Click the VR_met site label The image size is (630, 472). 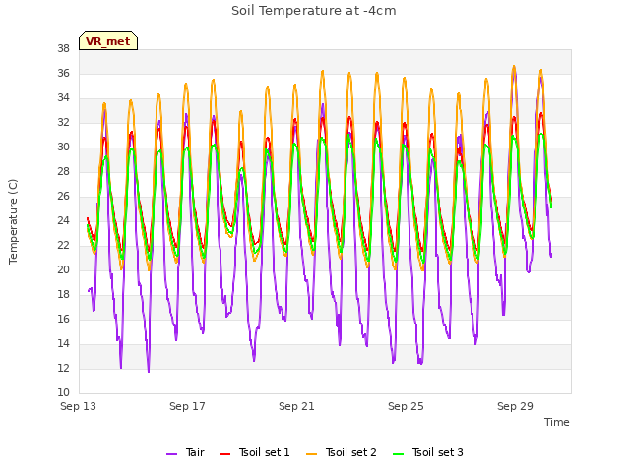[108, 41]
